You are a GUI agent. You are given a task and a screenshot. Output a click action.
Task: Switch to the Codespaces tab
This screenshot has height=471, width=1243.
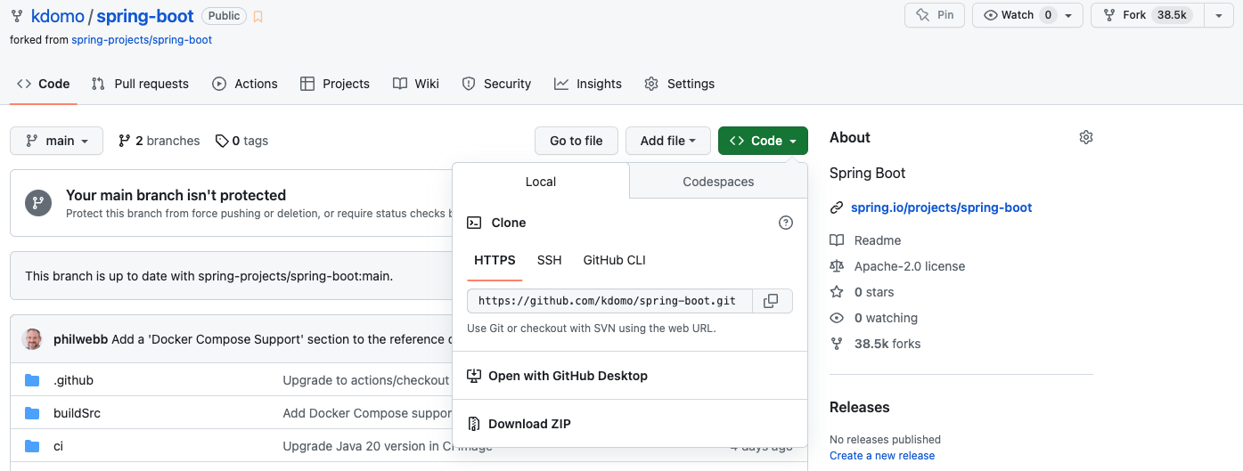718,182
